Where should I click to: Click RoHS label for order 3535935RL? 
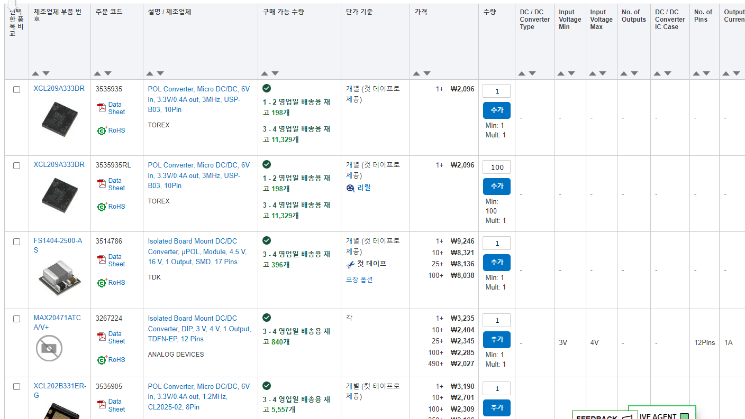(x=116, y=207)
